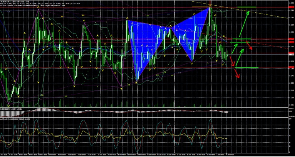Viewport: 295px width, 157px height.
Task: Click the 5 Jan 00:00 time label
Action: 230,155
